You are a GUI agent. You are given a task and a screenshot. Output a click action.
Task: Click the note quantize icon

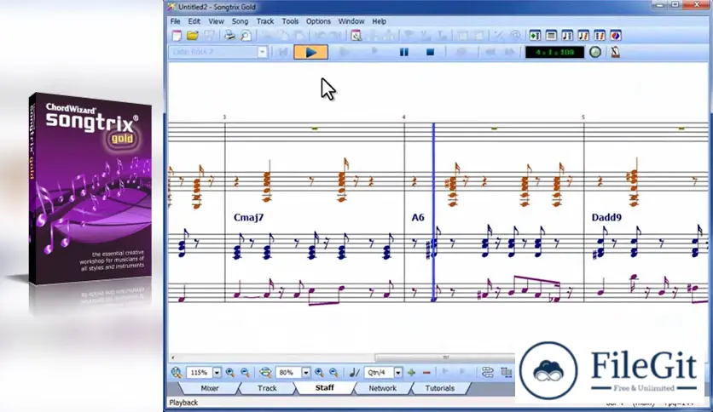(354, 373)
